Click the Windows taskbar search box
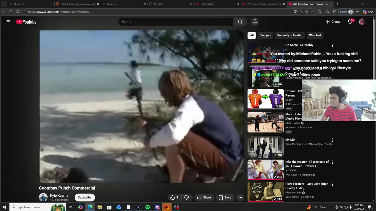The height and width of the screenshot is (211, 376). coord(37,207)
